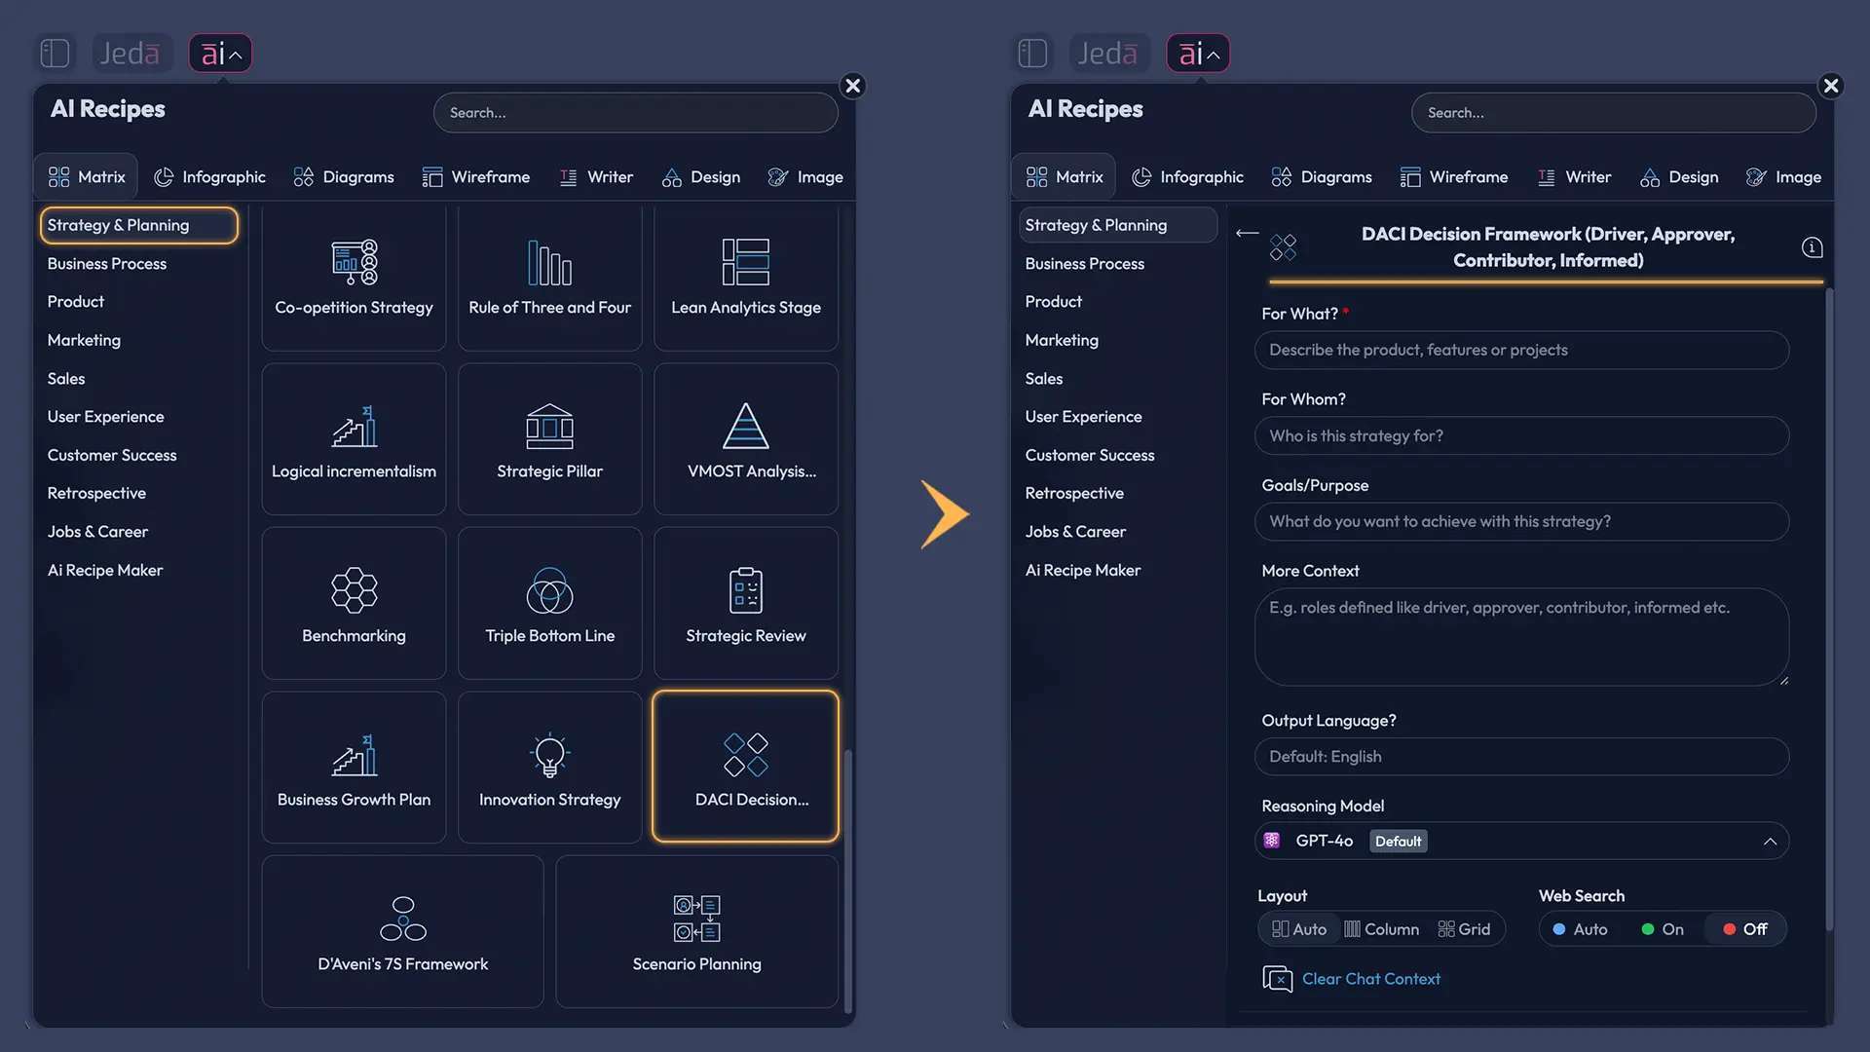Go back using the left arrow
The height and width of the screenshot is (1052, 1870).
(x=1247, y=233)
